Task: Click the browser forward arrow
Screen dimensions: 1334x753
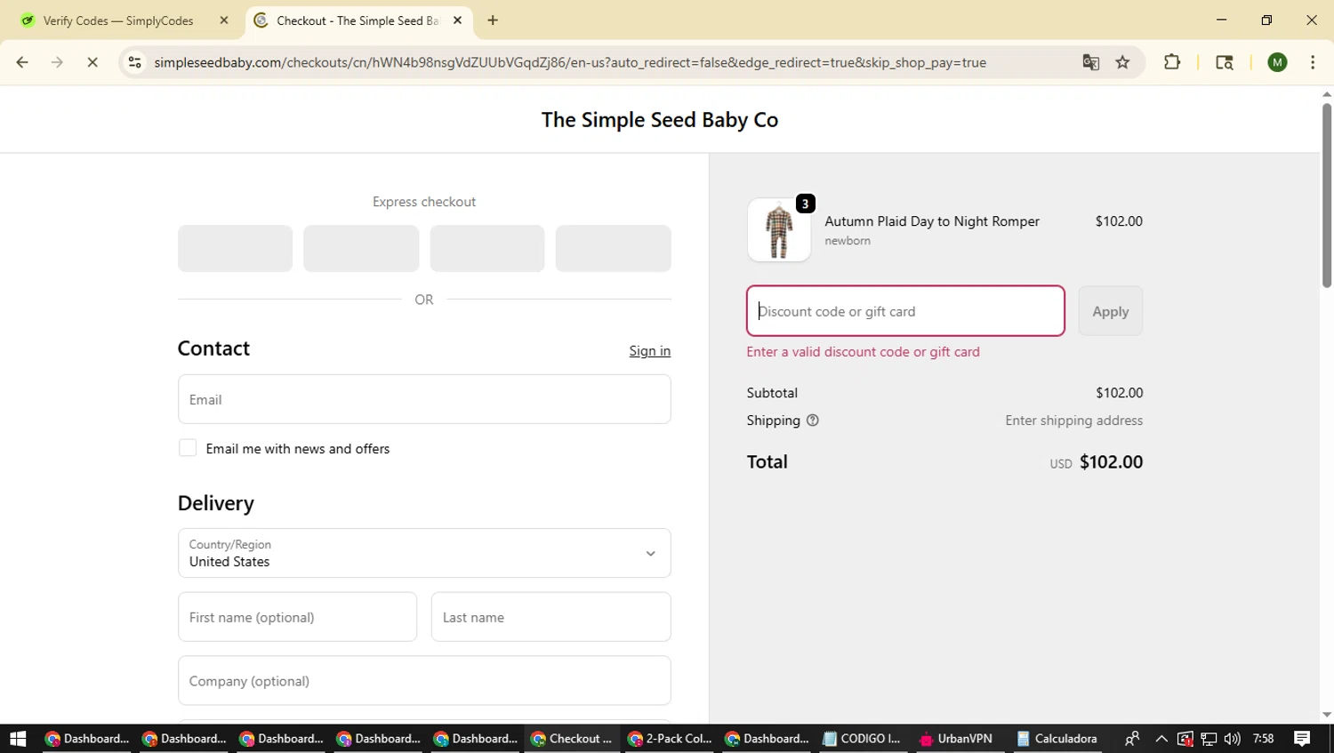Action: [57, 62]
